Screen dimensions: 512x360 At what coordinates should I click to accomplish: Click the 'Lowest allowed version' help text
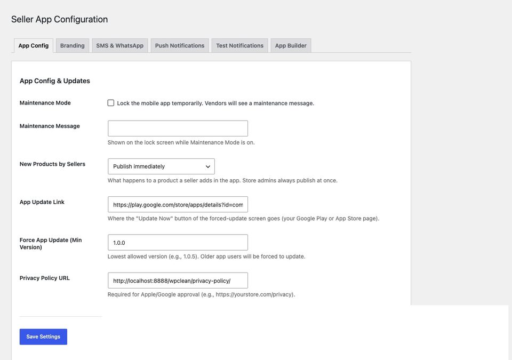pos(206,257)
